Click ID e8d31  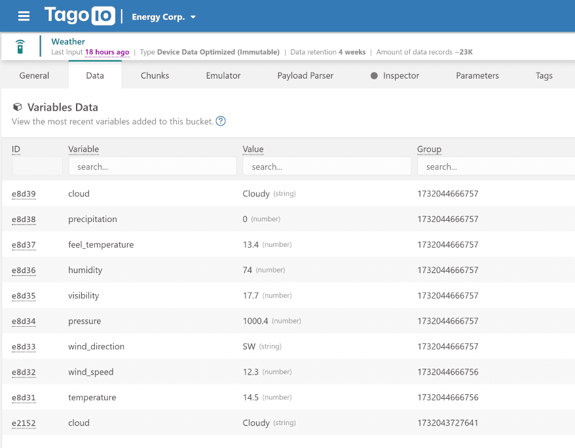pos(24,398)
